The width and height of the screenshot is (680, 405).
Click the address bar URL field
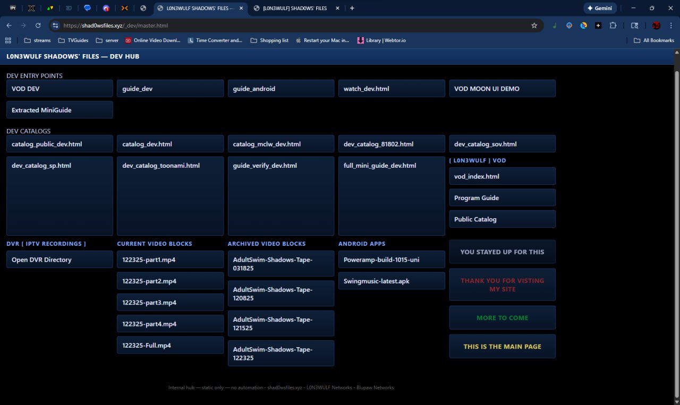[x=266, y=25]
